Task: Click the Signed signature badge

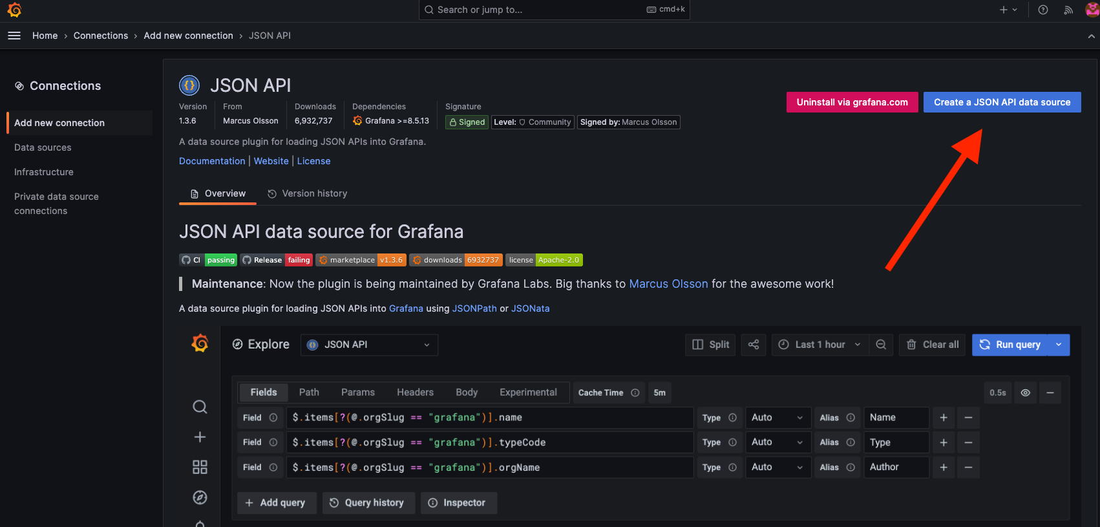Action: pyautogui.click(x=467, y=122)
